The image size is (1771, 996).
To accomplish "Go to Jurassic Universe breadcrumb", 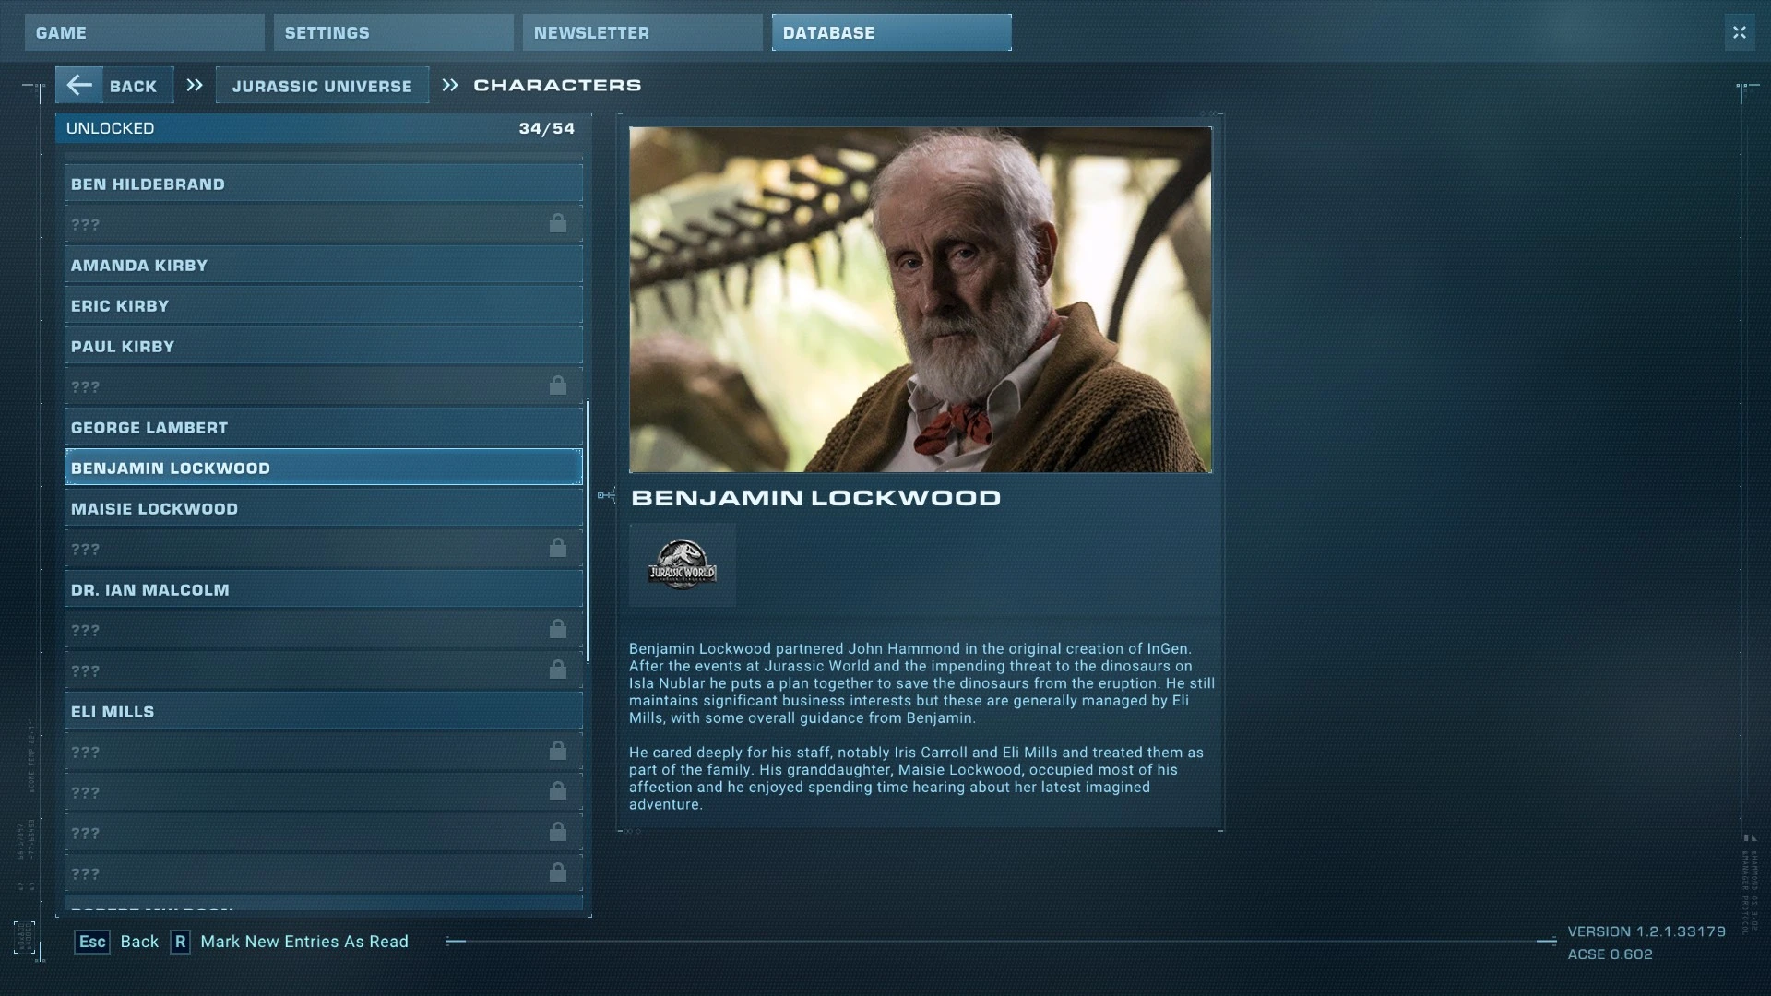I will [x=322, y=86].
